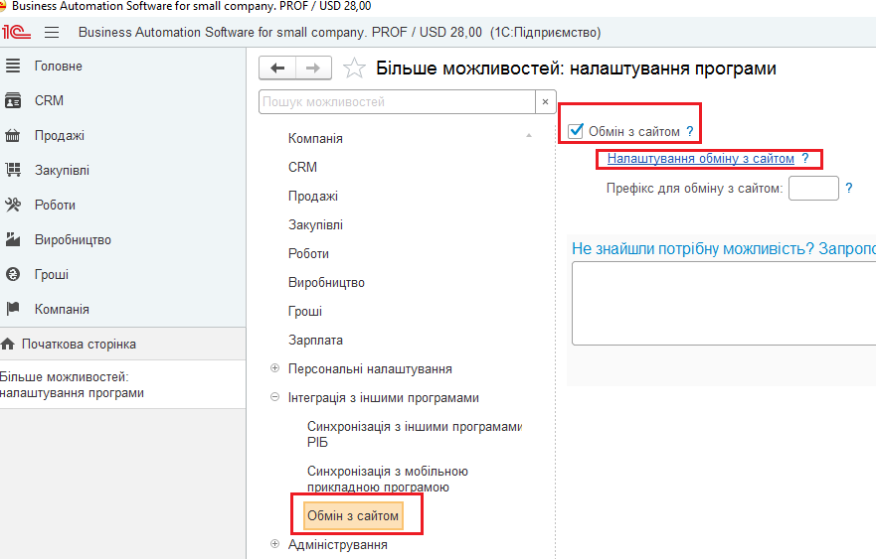Click the Головне section icon

tap(13, 66)
